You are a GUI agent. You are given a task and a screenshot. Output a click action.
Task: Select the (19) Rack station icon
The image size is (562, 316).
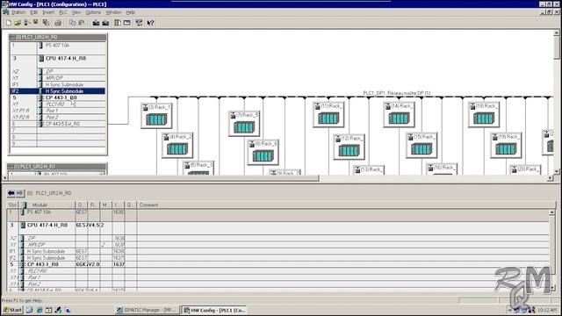[x=506, y=146]
